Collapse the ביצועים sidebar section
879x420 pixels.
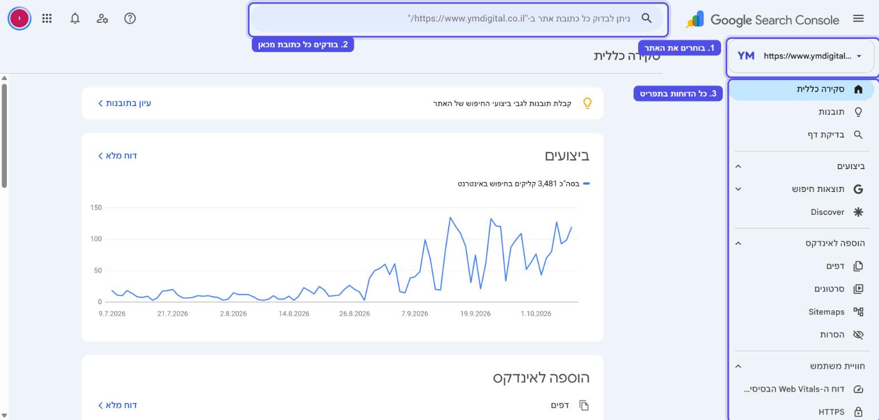(x=738, y=166)
